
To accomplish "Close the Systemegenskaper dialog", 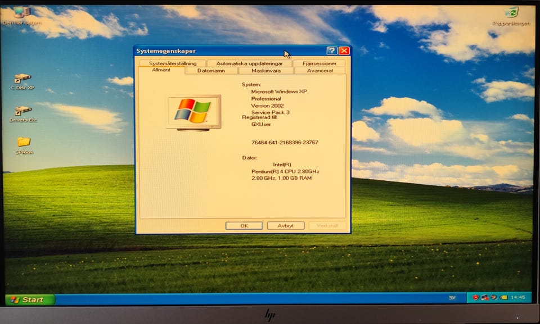I will click(x=344, y=51).
